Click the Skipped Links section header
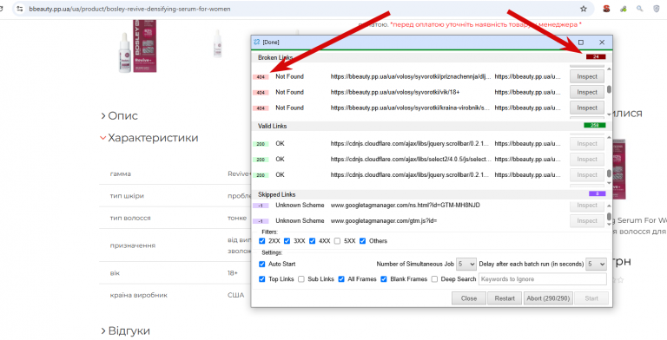Image resolution: width=667 pixels, height=340 pixels. (x=276, y=194)
